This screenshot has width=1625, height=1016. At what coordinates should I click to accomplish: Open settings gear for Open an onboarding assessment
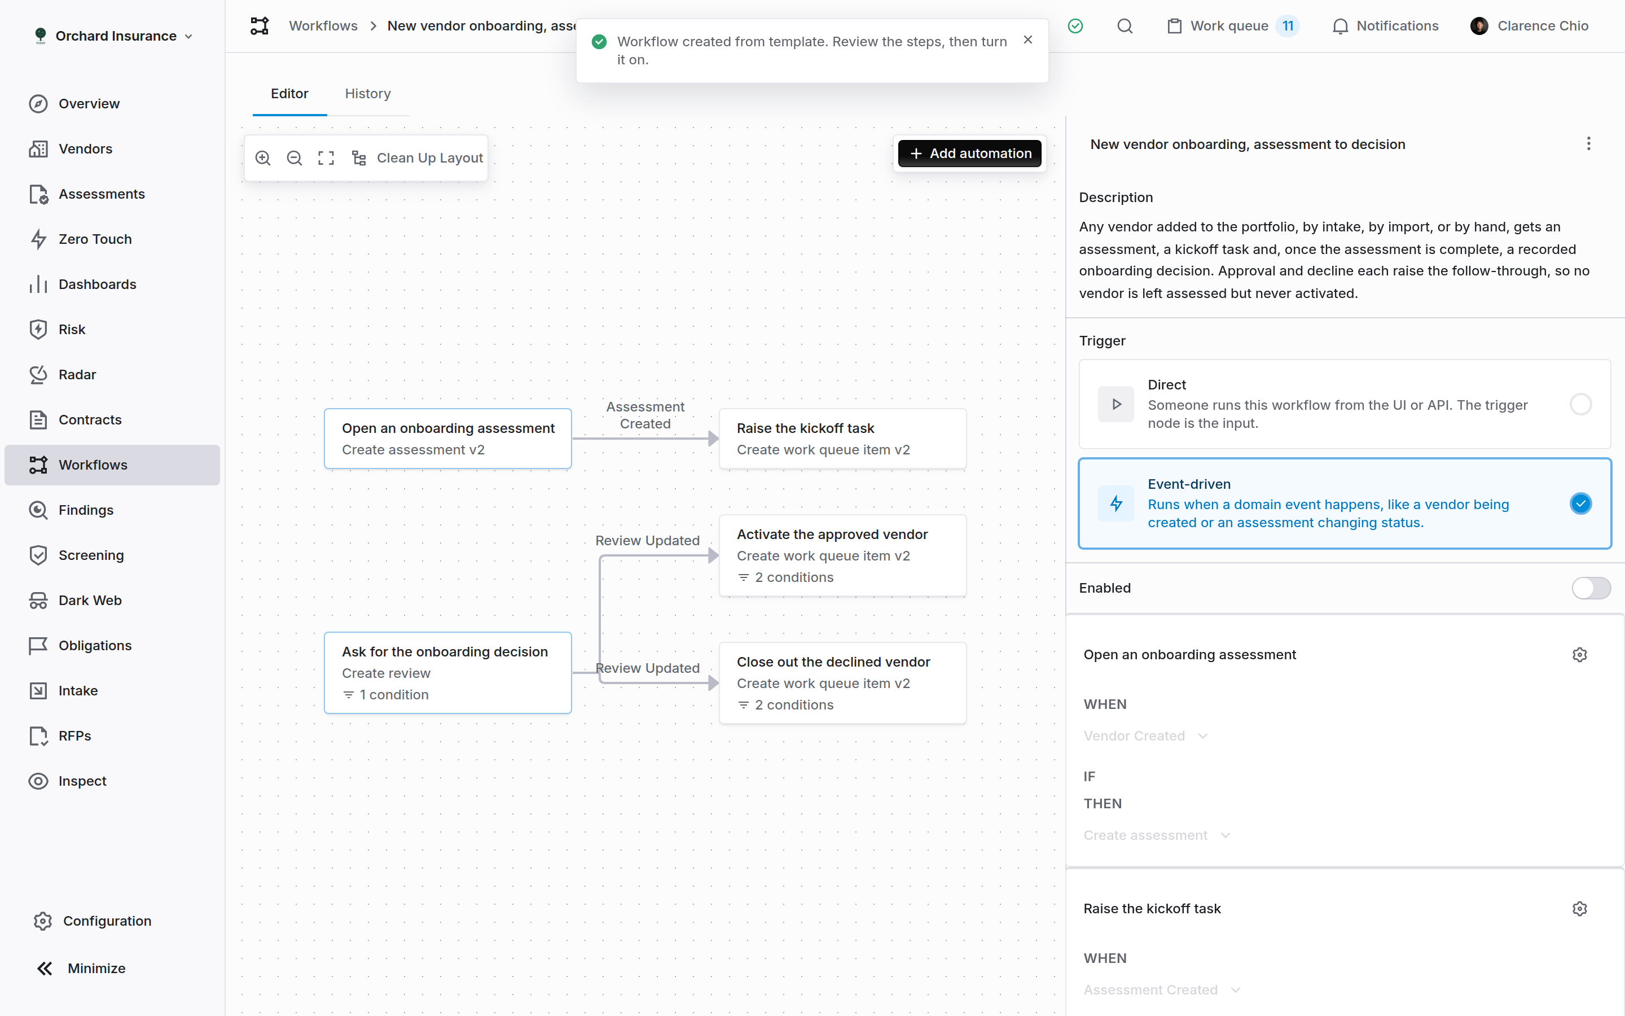coord(1579,655)
